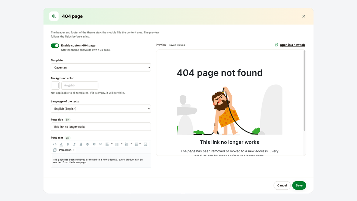The image size is (357, 201).
Task: Toggle underline formatting in Page text editor
Action: pyautogui.click(x=81, y=144)
